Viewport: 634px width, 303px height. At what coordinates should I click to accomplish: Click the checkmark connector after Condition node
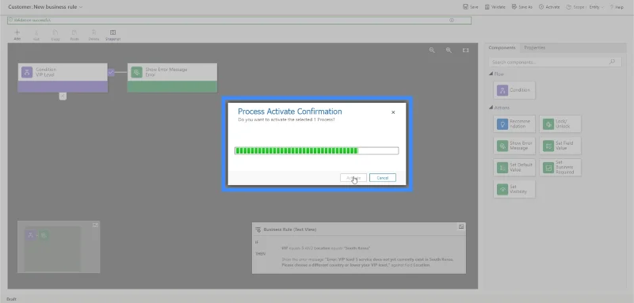pyautogui.click(x=111, y=72)
